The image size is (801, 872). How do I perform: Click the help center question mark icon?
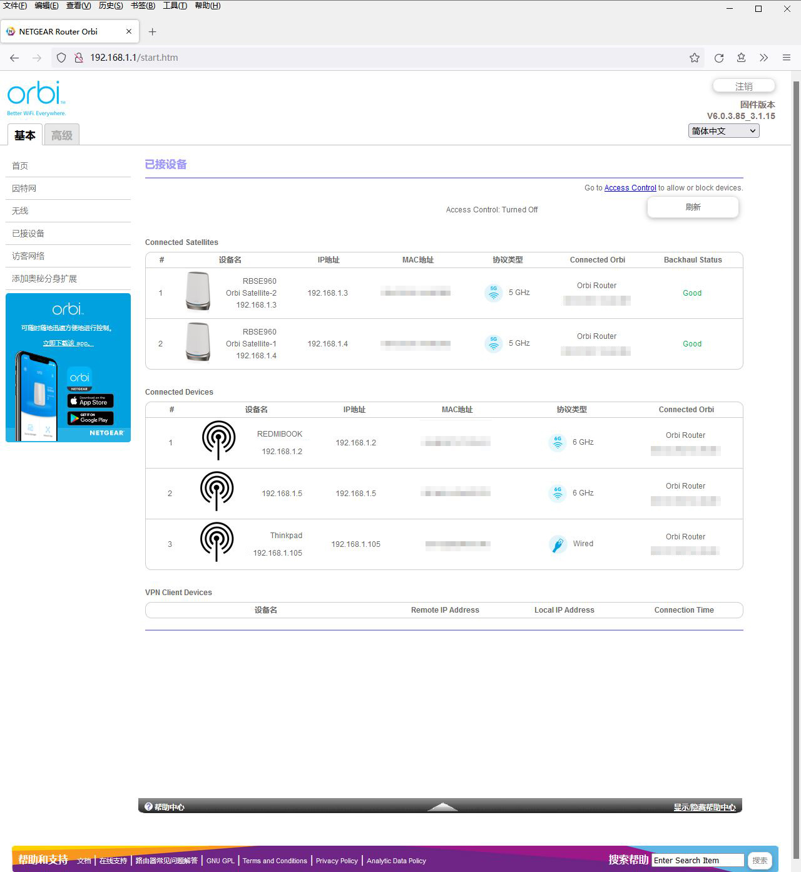pos(148,807)
